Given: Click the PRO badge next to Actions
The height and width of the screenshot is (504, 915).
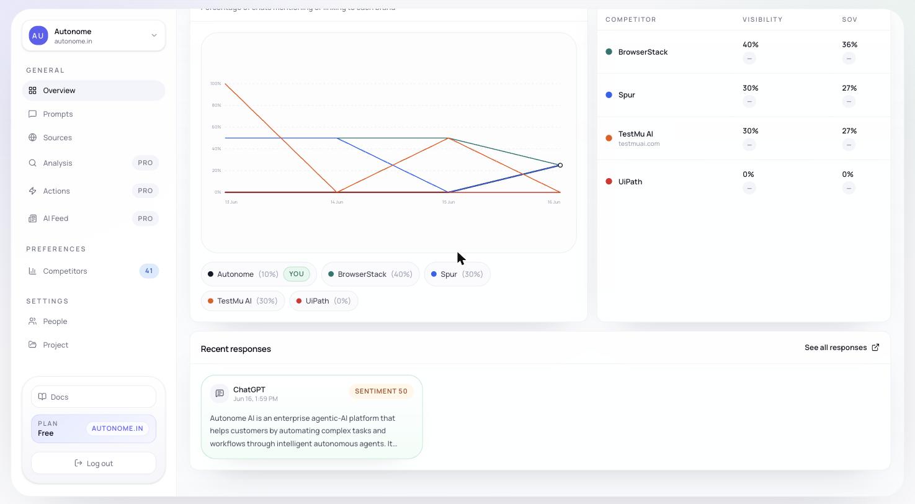Looking at the screenshot, I should [x=145, y=191].
